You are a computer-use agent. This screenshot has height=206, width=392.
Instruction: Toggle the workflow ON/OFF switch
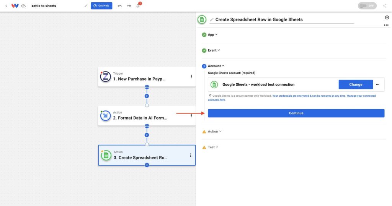tap(367, 6)
